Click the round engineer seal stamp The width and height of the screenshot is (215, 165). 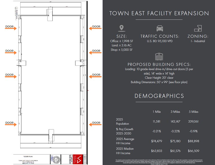pos(55,159)
